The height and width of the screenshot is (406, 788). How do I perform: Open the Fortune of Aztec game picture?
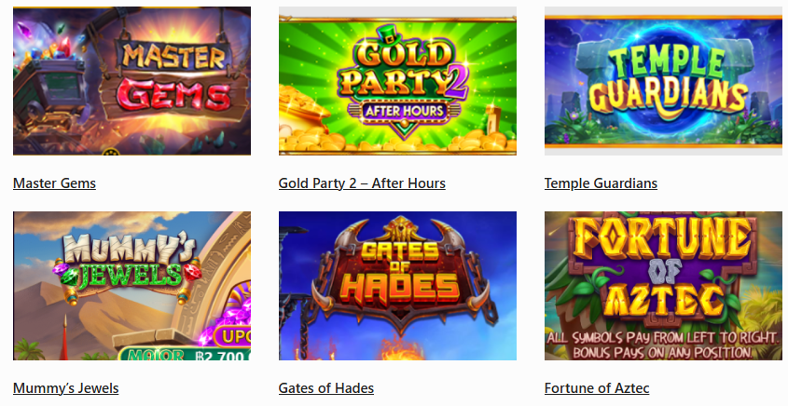pos(663,286)
